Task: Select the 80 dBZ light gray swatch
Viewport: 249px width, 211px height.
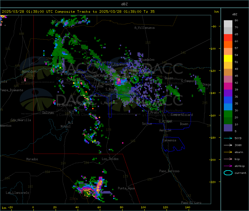Action: 228,24
